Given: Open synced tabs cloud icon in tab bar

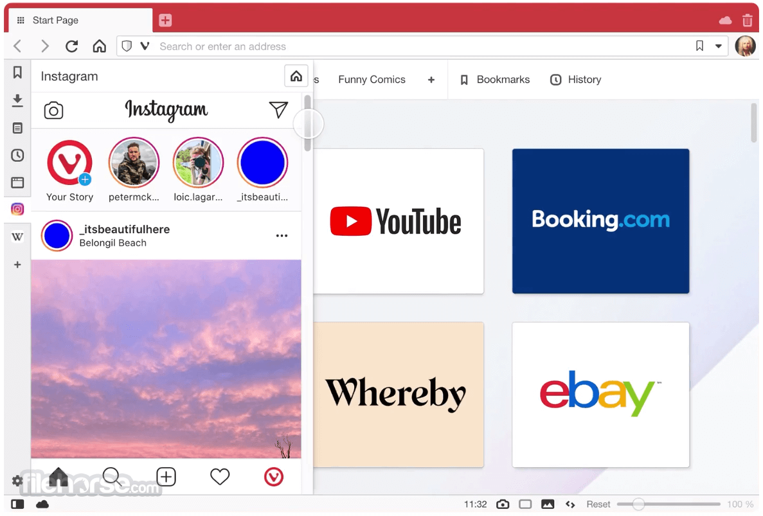Looking at the screenshot, I should tap(725, 20).
